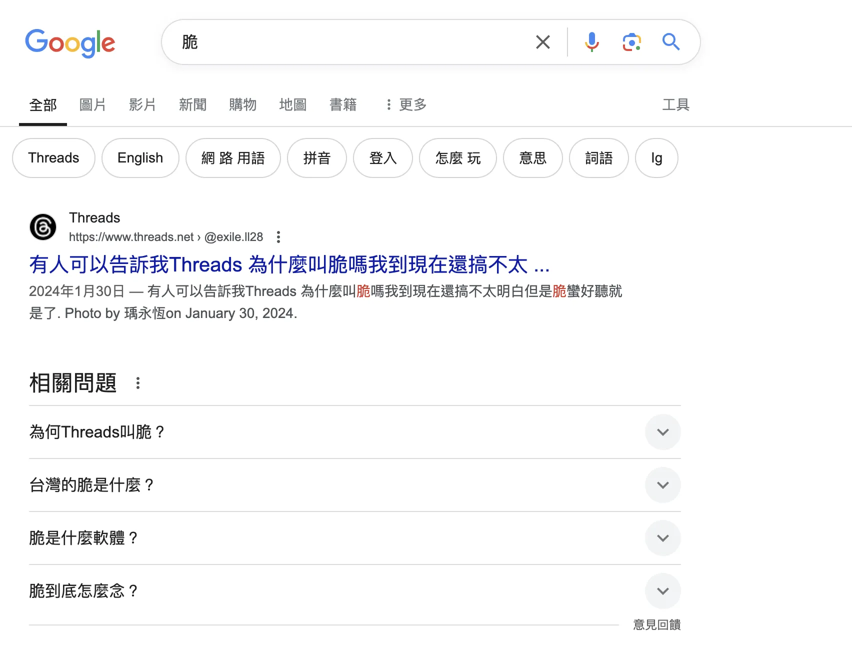Expand question 為何Threads叫脆？
Viewport: 852px width, 659px height.
point(355,432)
